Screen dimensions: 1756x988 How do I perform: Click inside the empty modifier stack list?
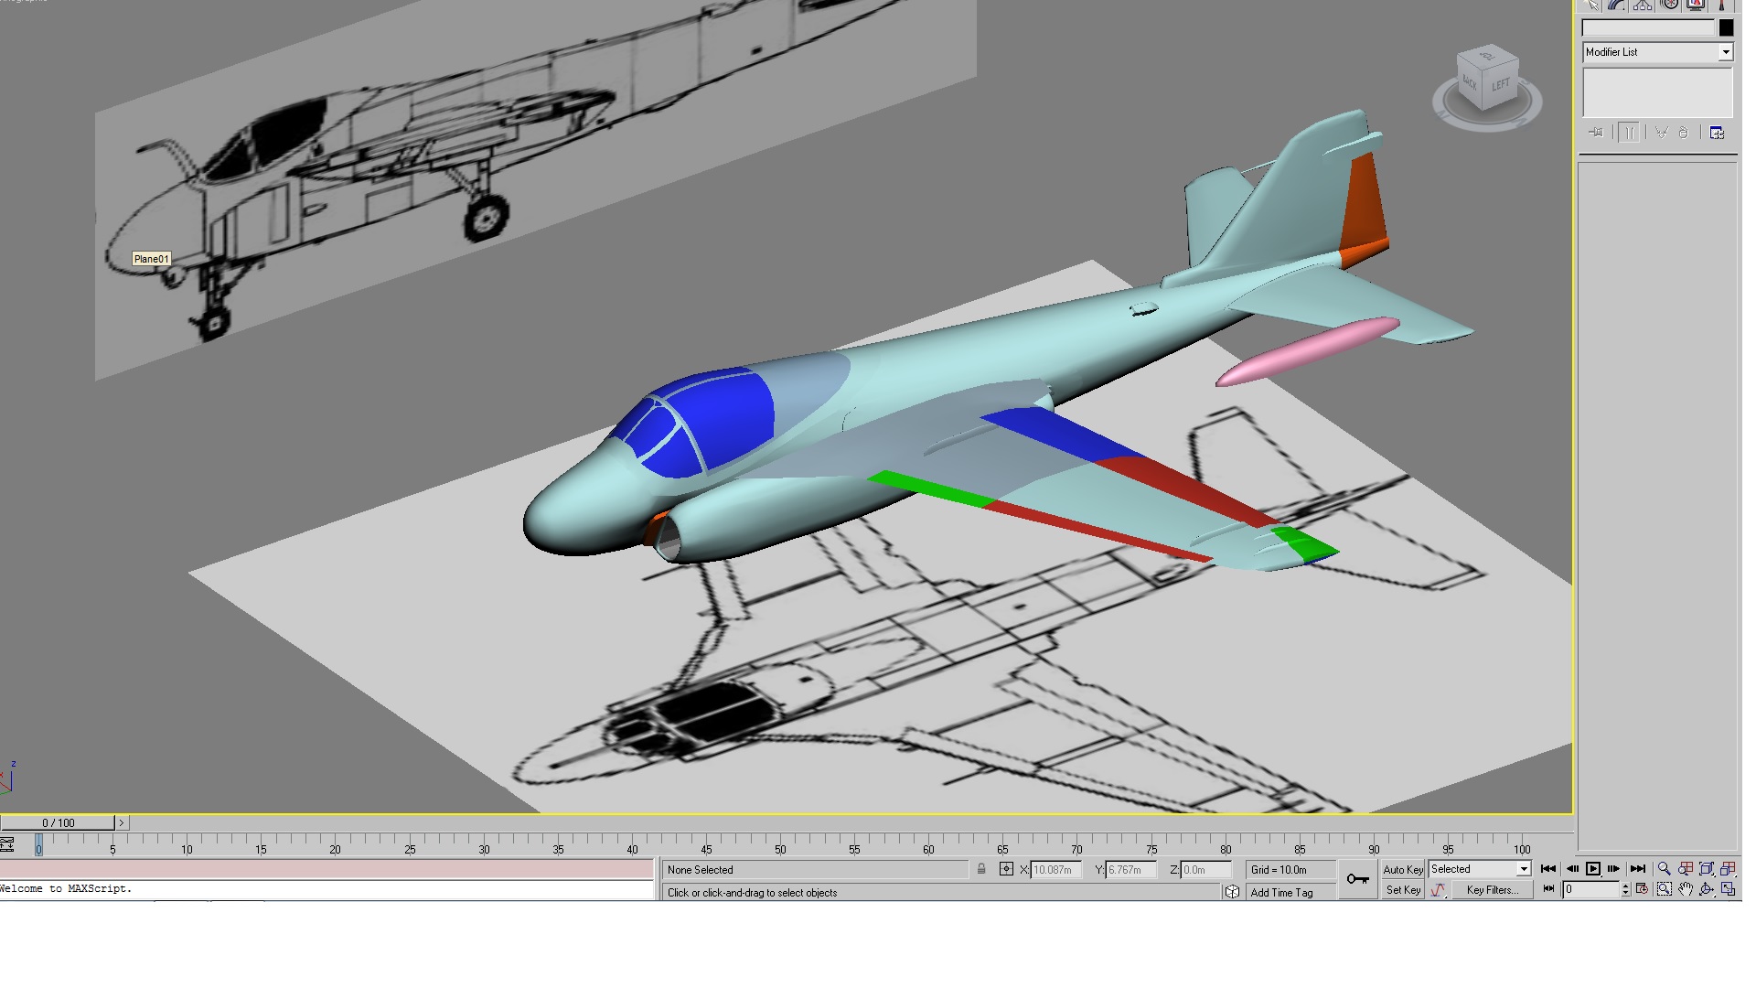(x=1657, y=91)
